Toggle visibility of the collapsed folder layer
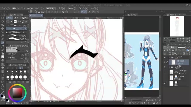The width and height of the screenshot is (191, 107). pos(165,67)
